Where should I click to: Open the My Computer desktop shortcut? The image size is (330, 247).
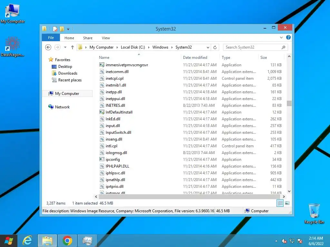(13, 13)
